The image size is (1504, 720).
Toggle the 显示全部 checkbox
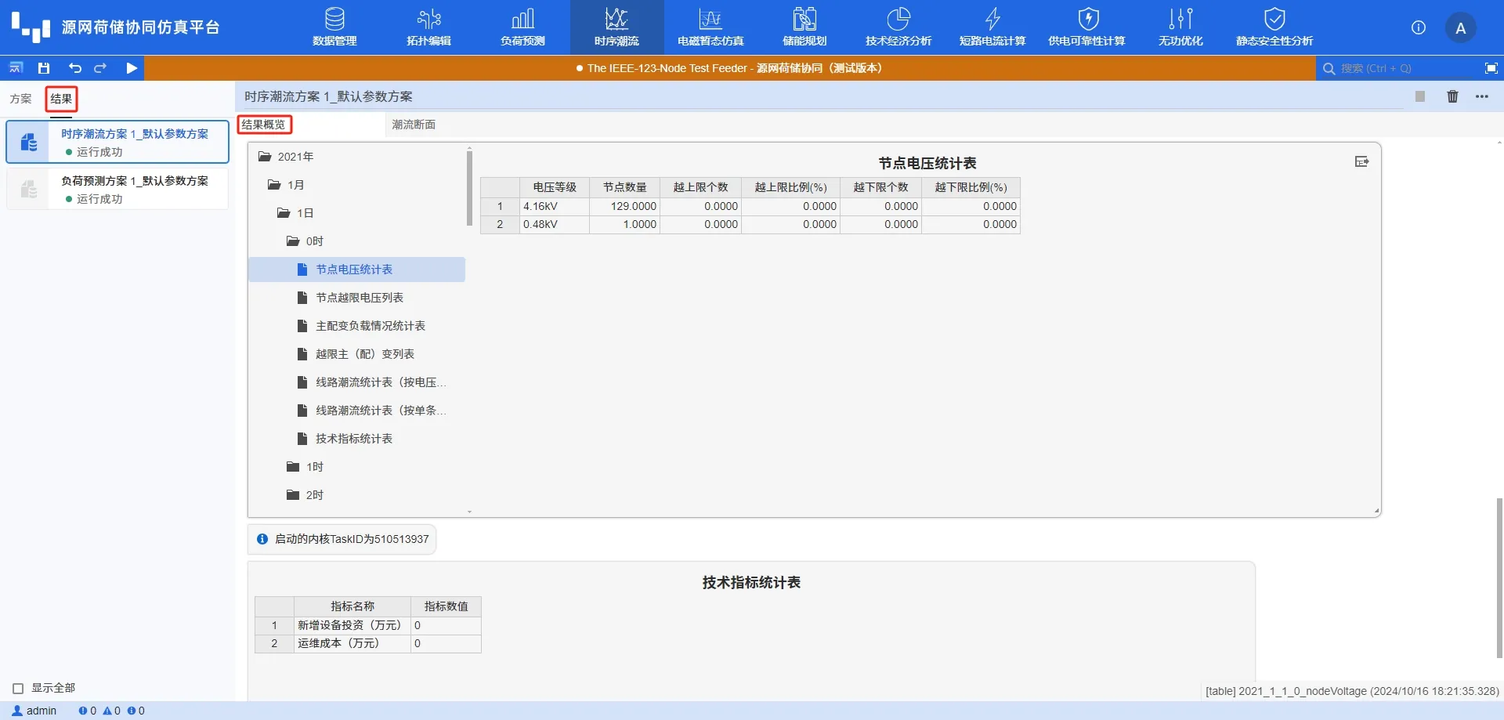tap(18, 689)
